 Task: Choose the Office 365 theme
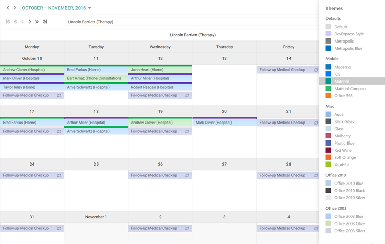pos(343,96)
